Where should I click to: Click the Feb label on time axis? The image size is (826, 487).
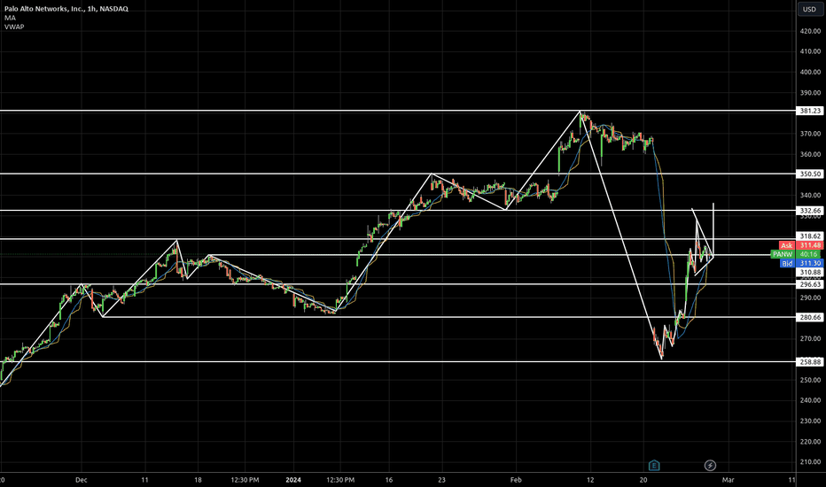click(516, 480)
